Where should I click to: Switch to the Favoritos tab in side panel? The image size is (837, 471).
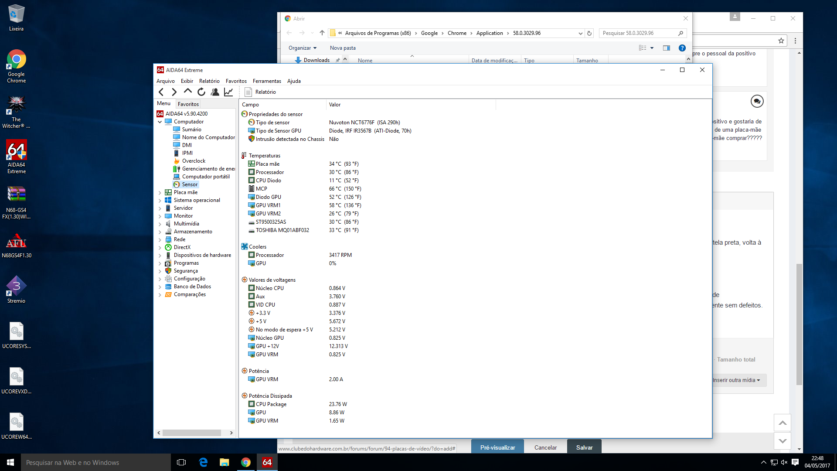click(188, 104)
